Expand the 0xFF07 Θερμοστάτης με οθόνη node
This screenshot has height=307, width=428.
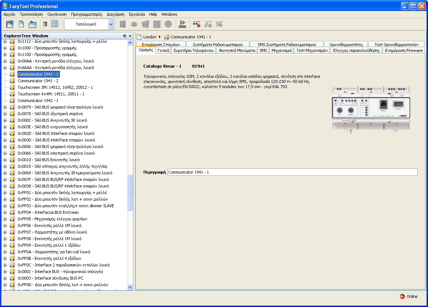5,232
